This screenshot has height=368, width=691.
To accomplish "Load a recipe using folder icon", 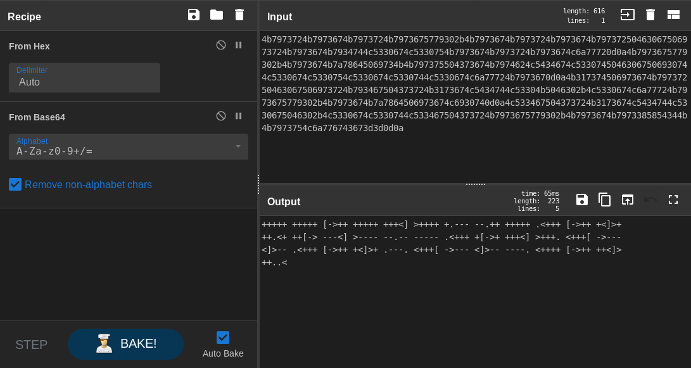I will tap(217, 15).
